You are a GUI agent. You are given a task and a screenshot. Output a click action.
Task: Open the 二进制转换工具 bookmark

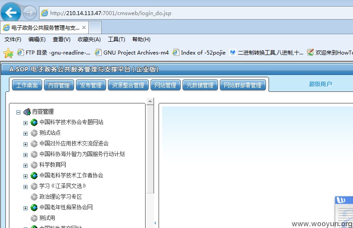coord(266,53)
